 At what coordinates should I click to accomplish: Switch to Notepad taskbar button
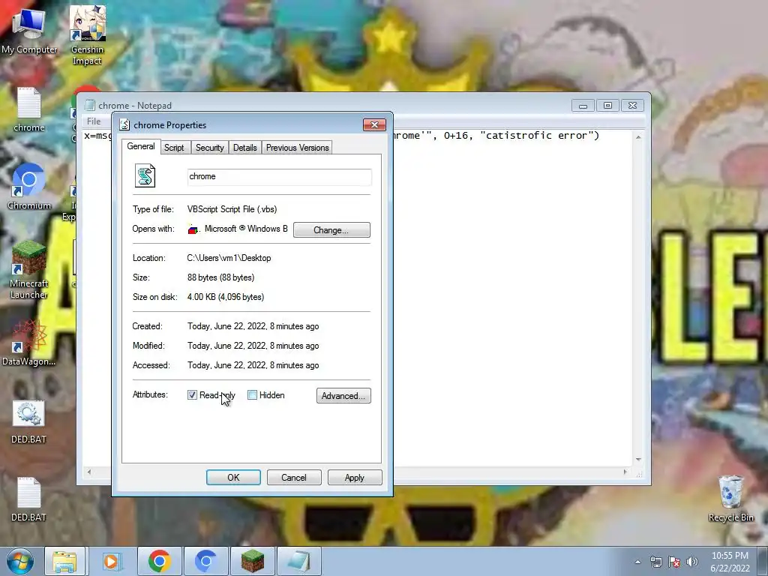click(298, 561)
